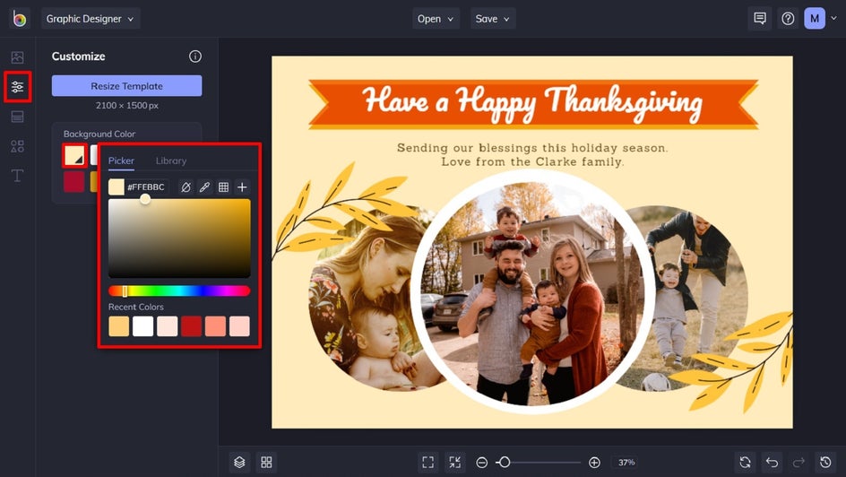This screenshot has width=846, height=477.
Task: Click the BeFunky logo icon
Action: coord(19,19)
